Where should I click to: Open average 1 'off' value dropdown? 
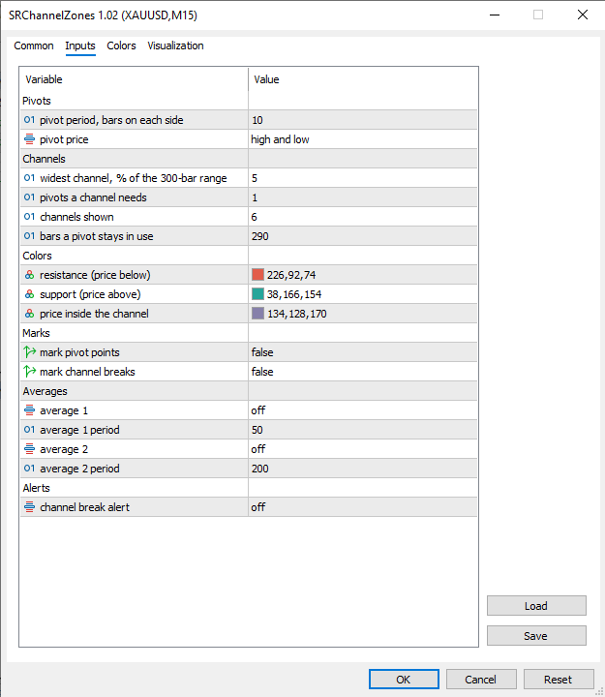[363, 410]
